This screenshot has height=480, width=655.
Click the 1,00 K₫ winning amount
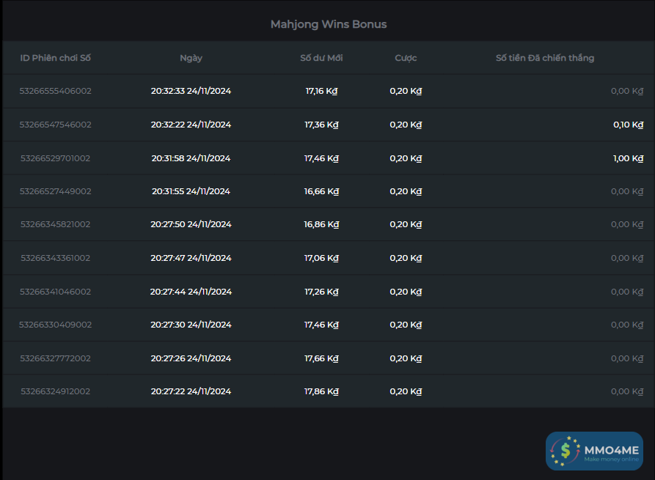click(628, 158)
